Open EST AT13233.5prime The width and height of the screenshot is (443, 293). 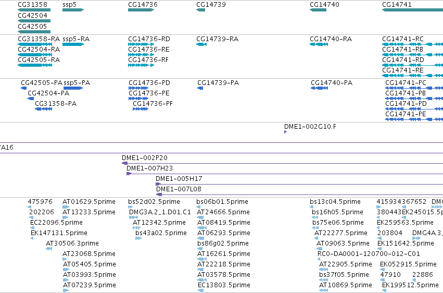[x=65, y=218]
